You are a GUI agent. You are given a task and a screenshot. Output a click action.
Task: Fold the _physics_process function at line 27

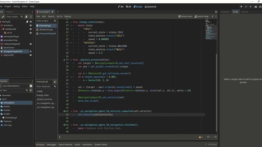click(71, 60)
